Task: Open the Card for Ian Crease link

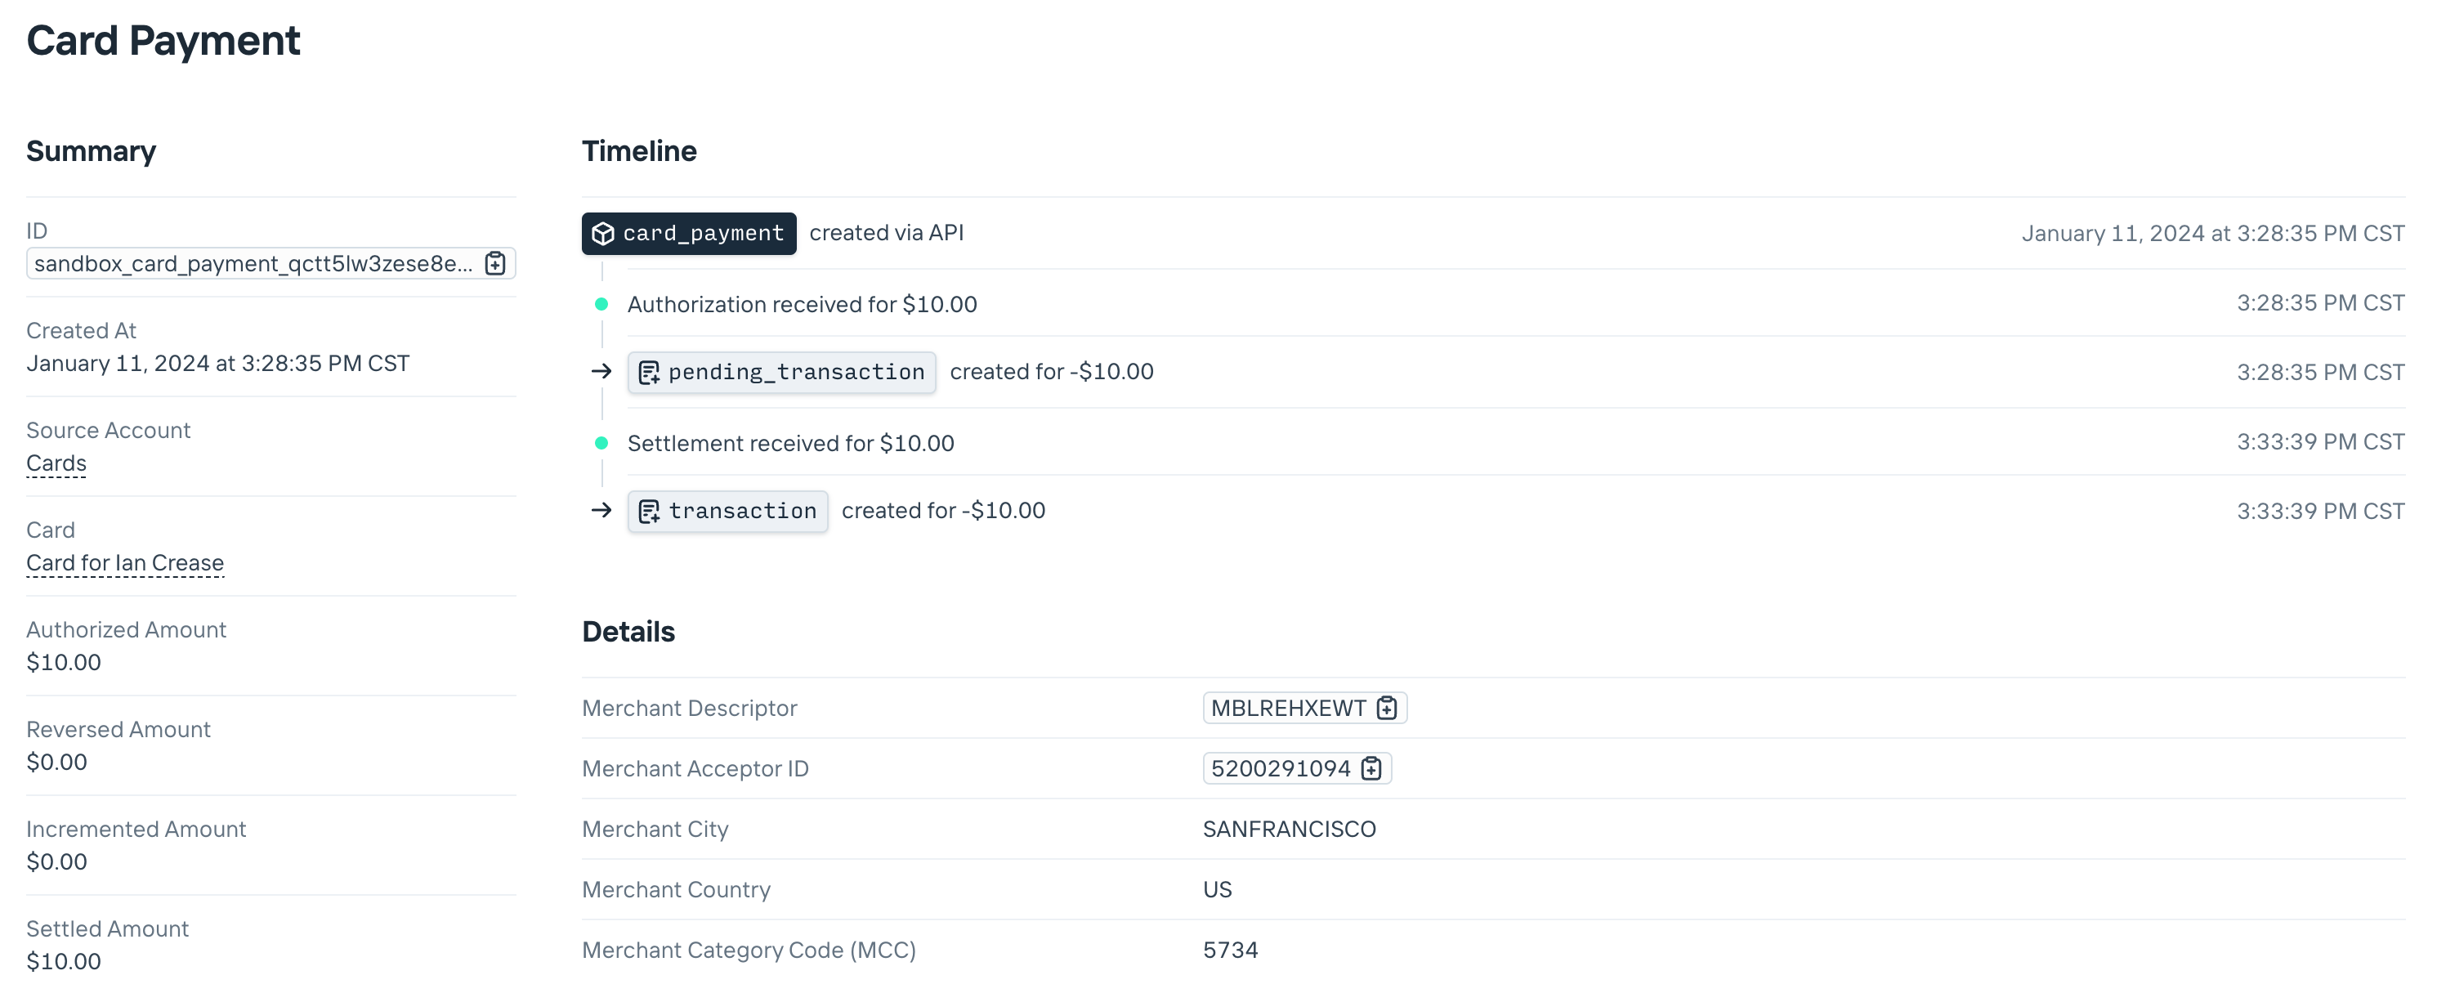Action: (124, 562)
